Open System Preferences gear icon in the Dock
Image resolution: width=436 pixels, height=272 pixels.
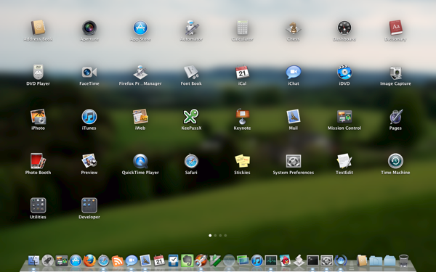327,260
